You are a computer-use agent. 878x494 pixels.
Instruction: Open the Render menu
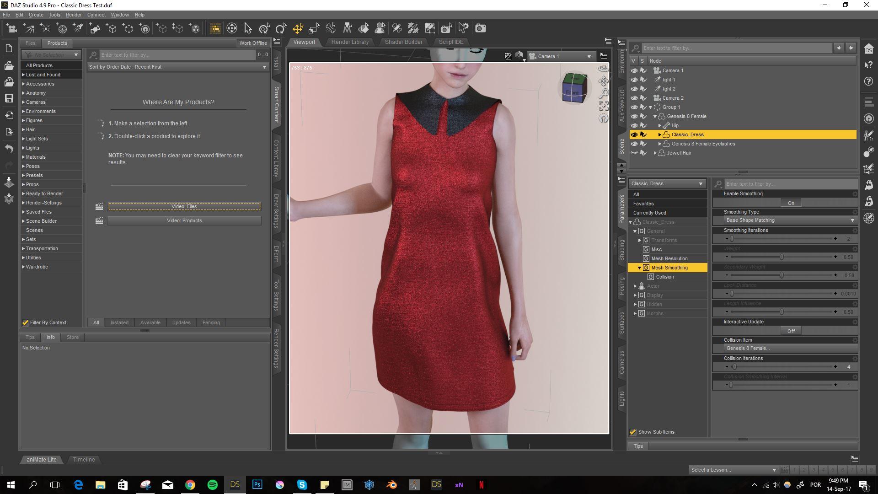click(74, 15)
